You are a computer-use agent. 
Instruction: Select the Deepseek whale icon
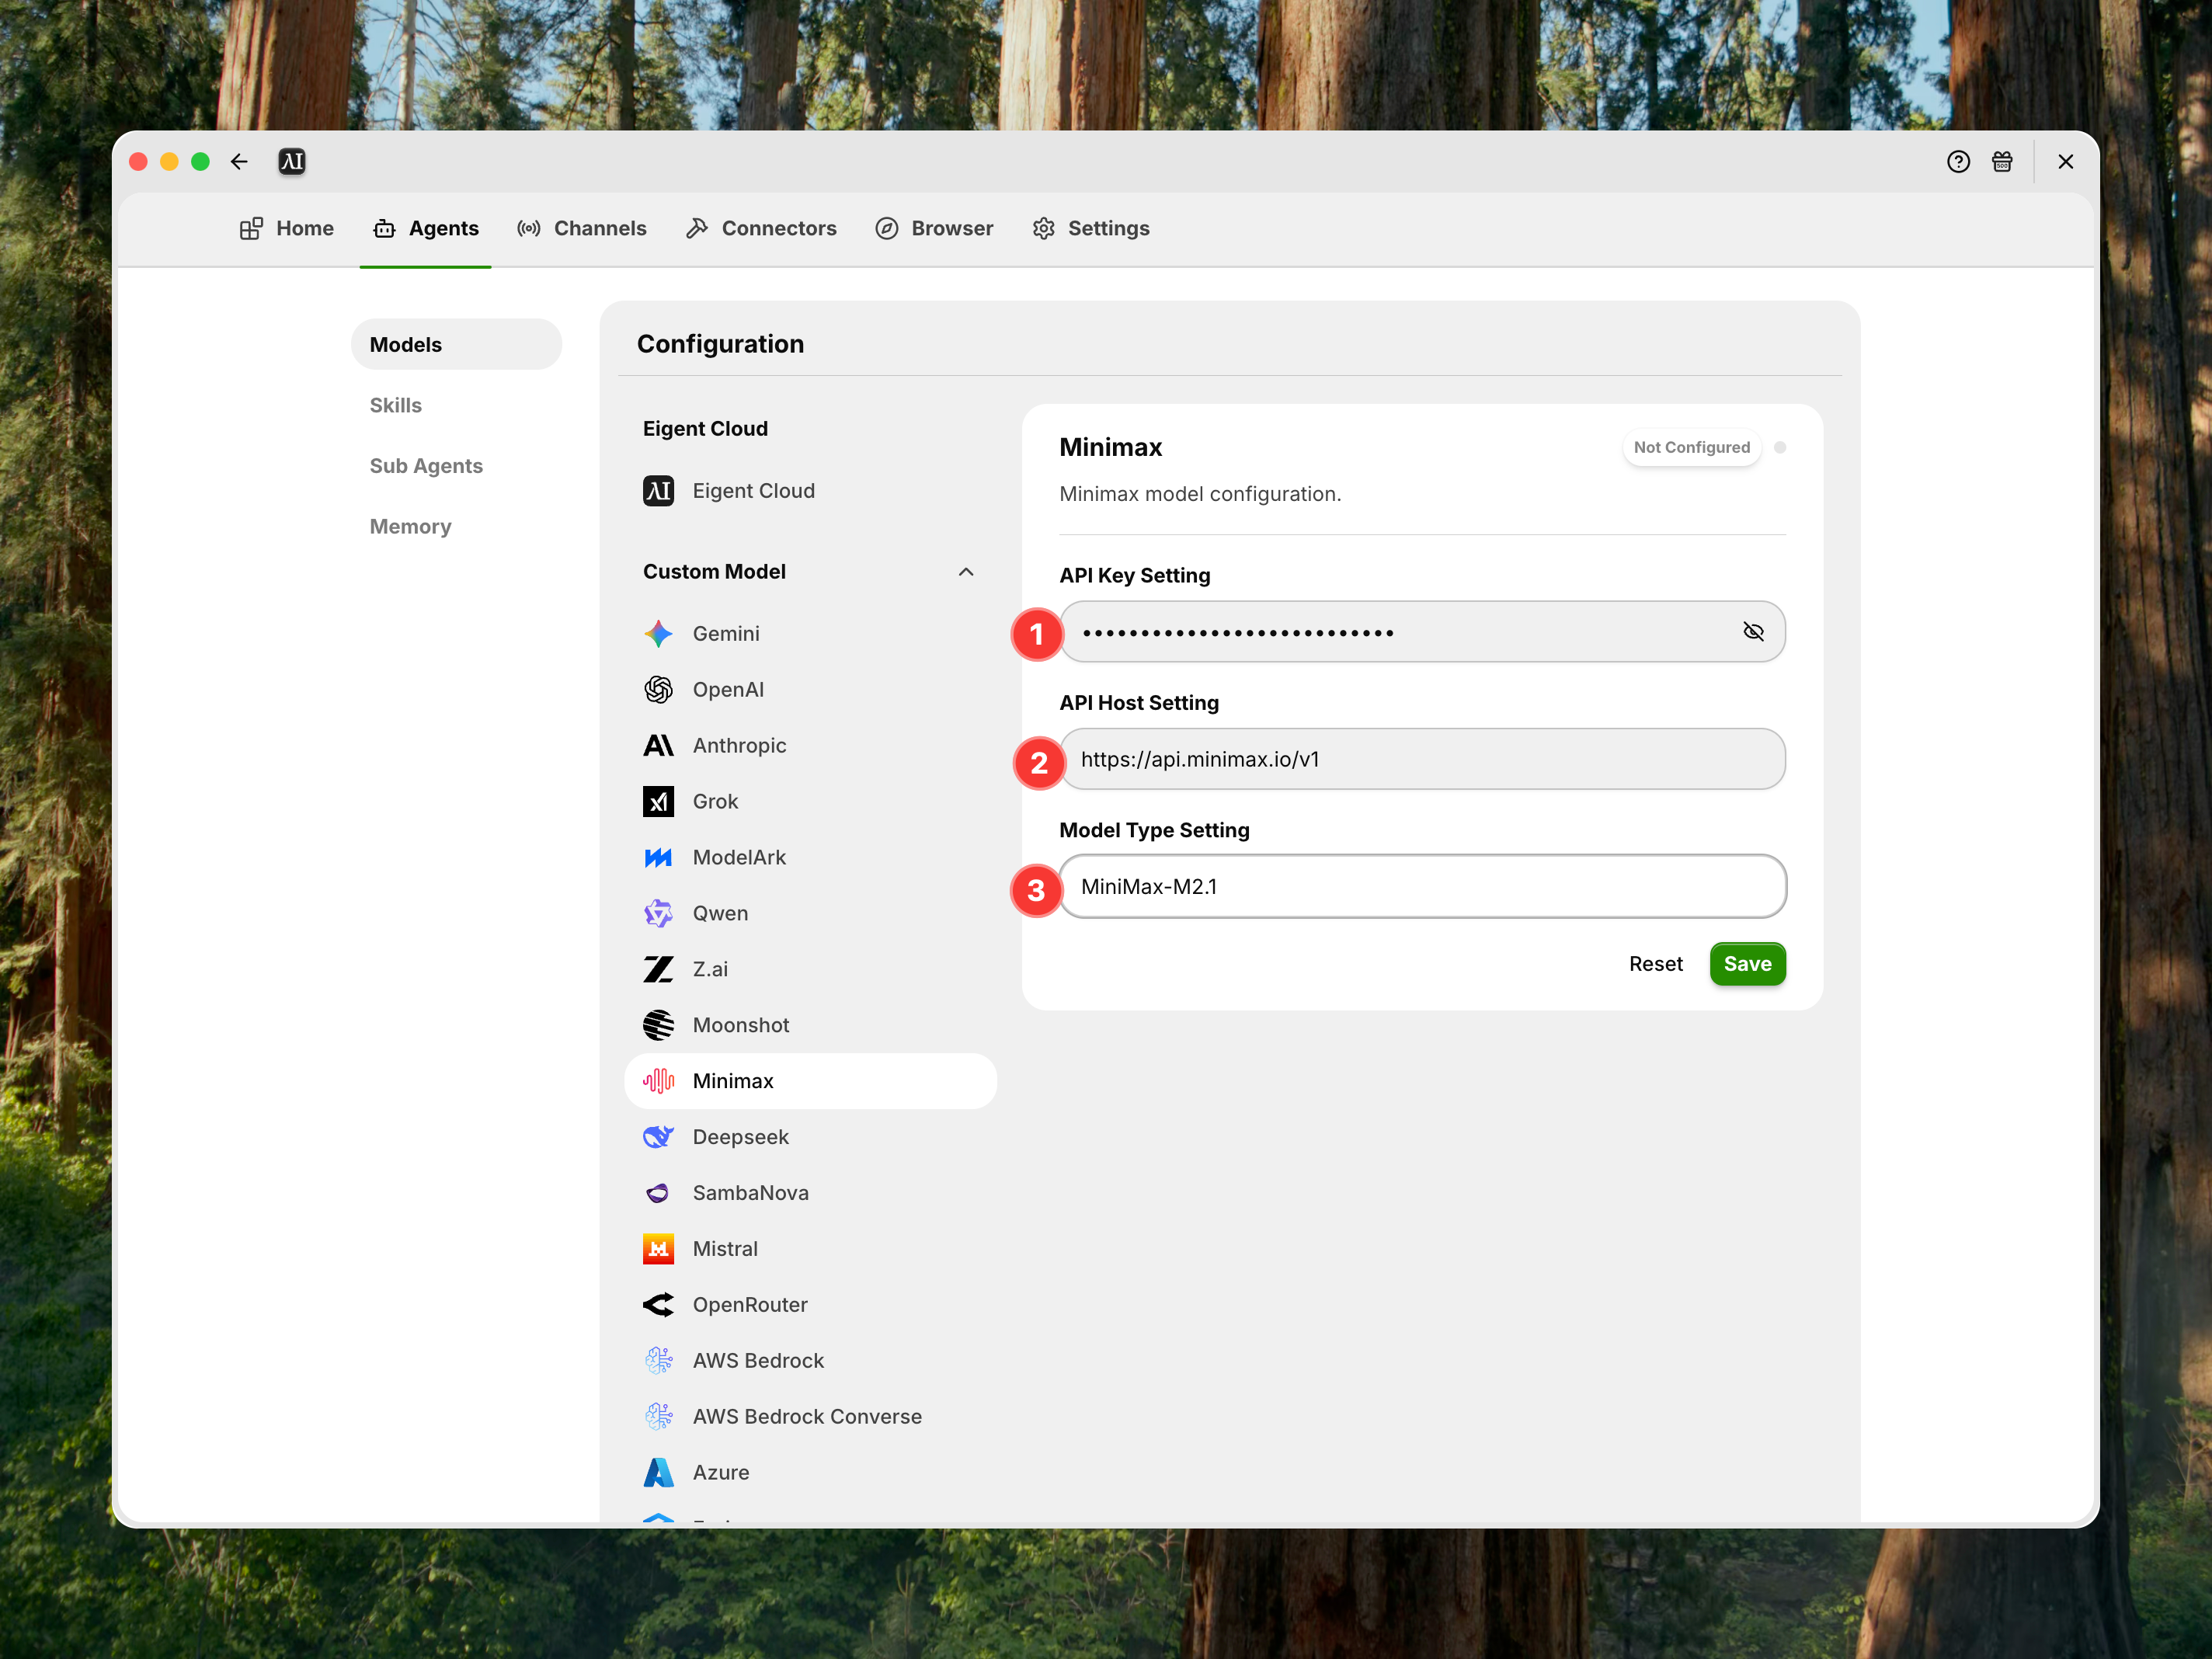658,1137
